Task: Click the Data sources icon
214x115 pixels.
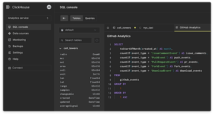Action: (9, 33)
